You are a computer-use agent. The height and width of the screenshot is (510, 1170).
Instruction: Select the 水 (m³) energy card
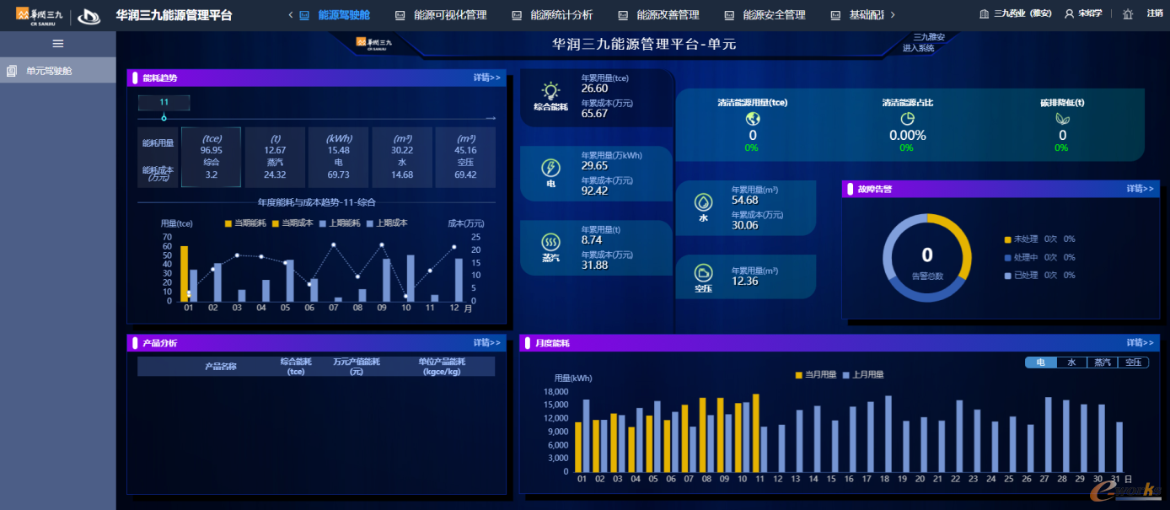tap(402, 157)
